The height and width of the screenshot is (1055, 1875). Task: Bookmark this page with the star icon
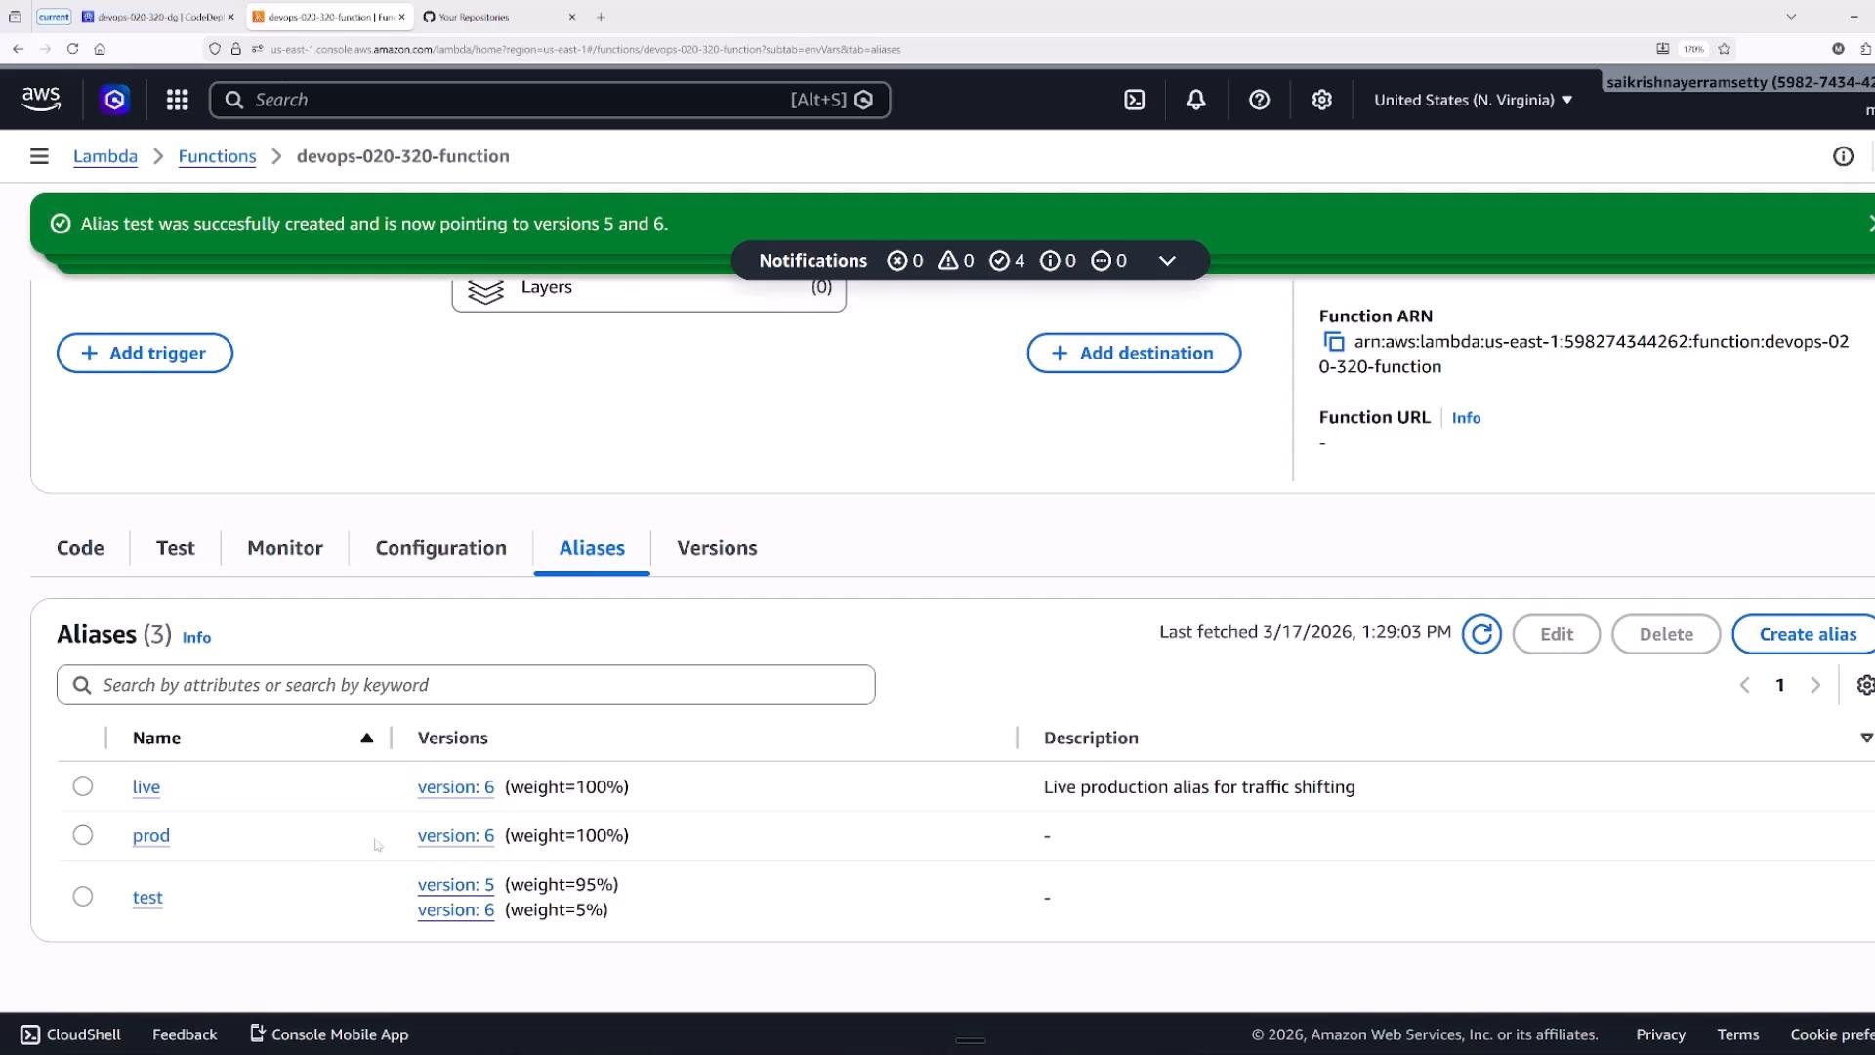(x=1725, y=49)
